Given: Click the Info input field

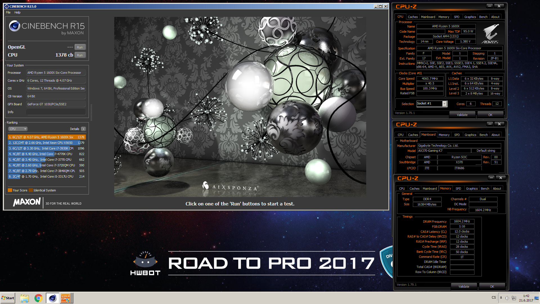Looking at the screenshot, I should [56, 112].
